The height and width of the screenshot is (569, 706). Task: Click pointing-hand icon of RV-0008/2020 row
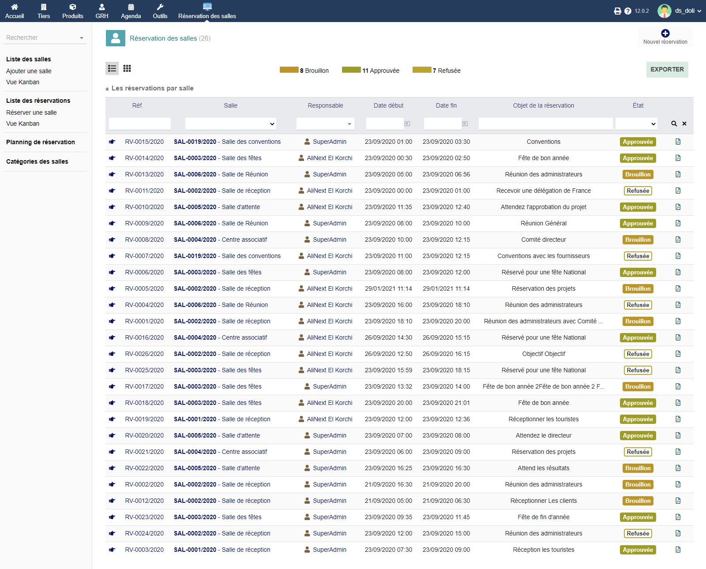pyautogui.click(x=112, y=240)
